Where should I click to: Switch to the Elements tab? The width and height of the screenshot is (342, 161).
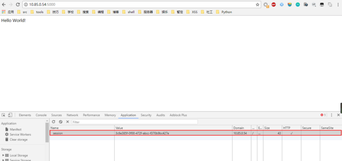click(x=25, y=115)
